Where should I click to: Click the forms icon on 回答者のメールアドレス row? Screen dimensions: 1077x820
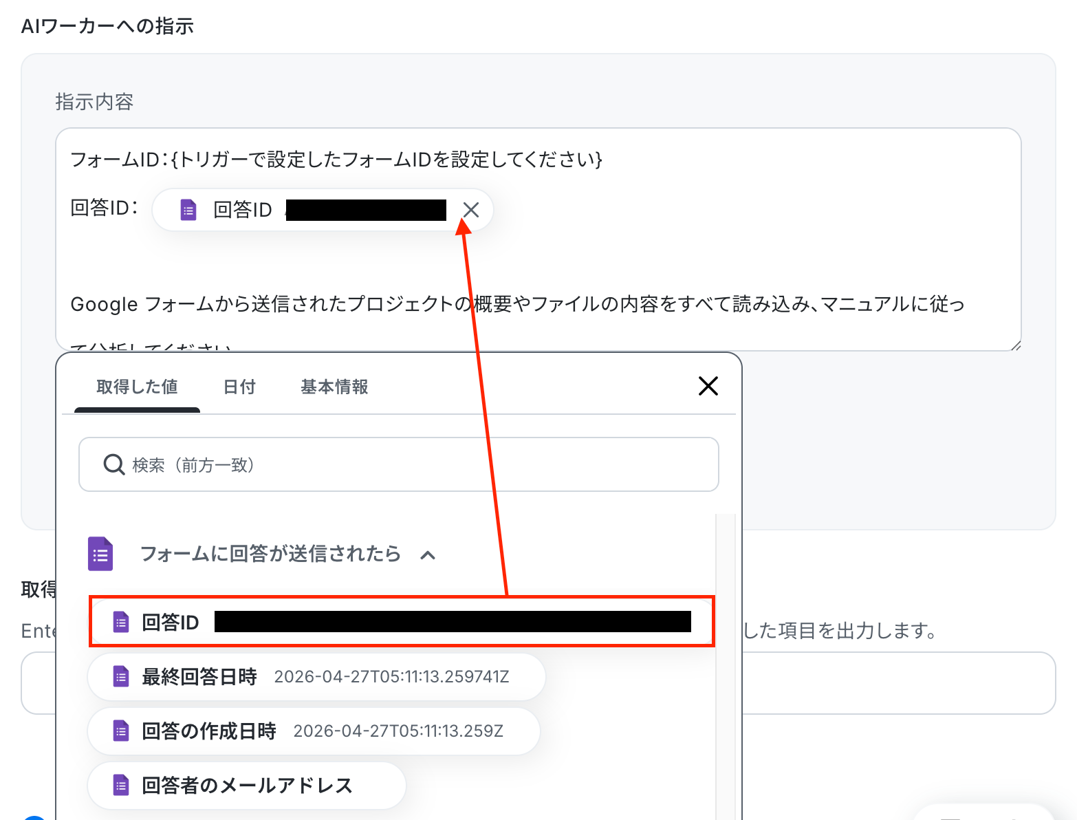point(121,786)
